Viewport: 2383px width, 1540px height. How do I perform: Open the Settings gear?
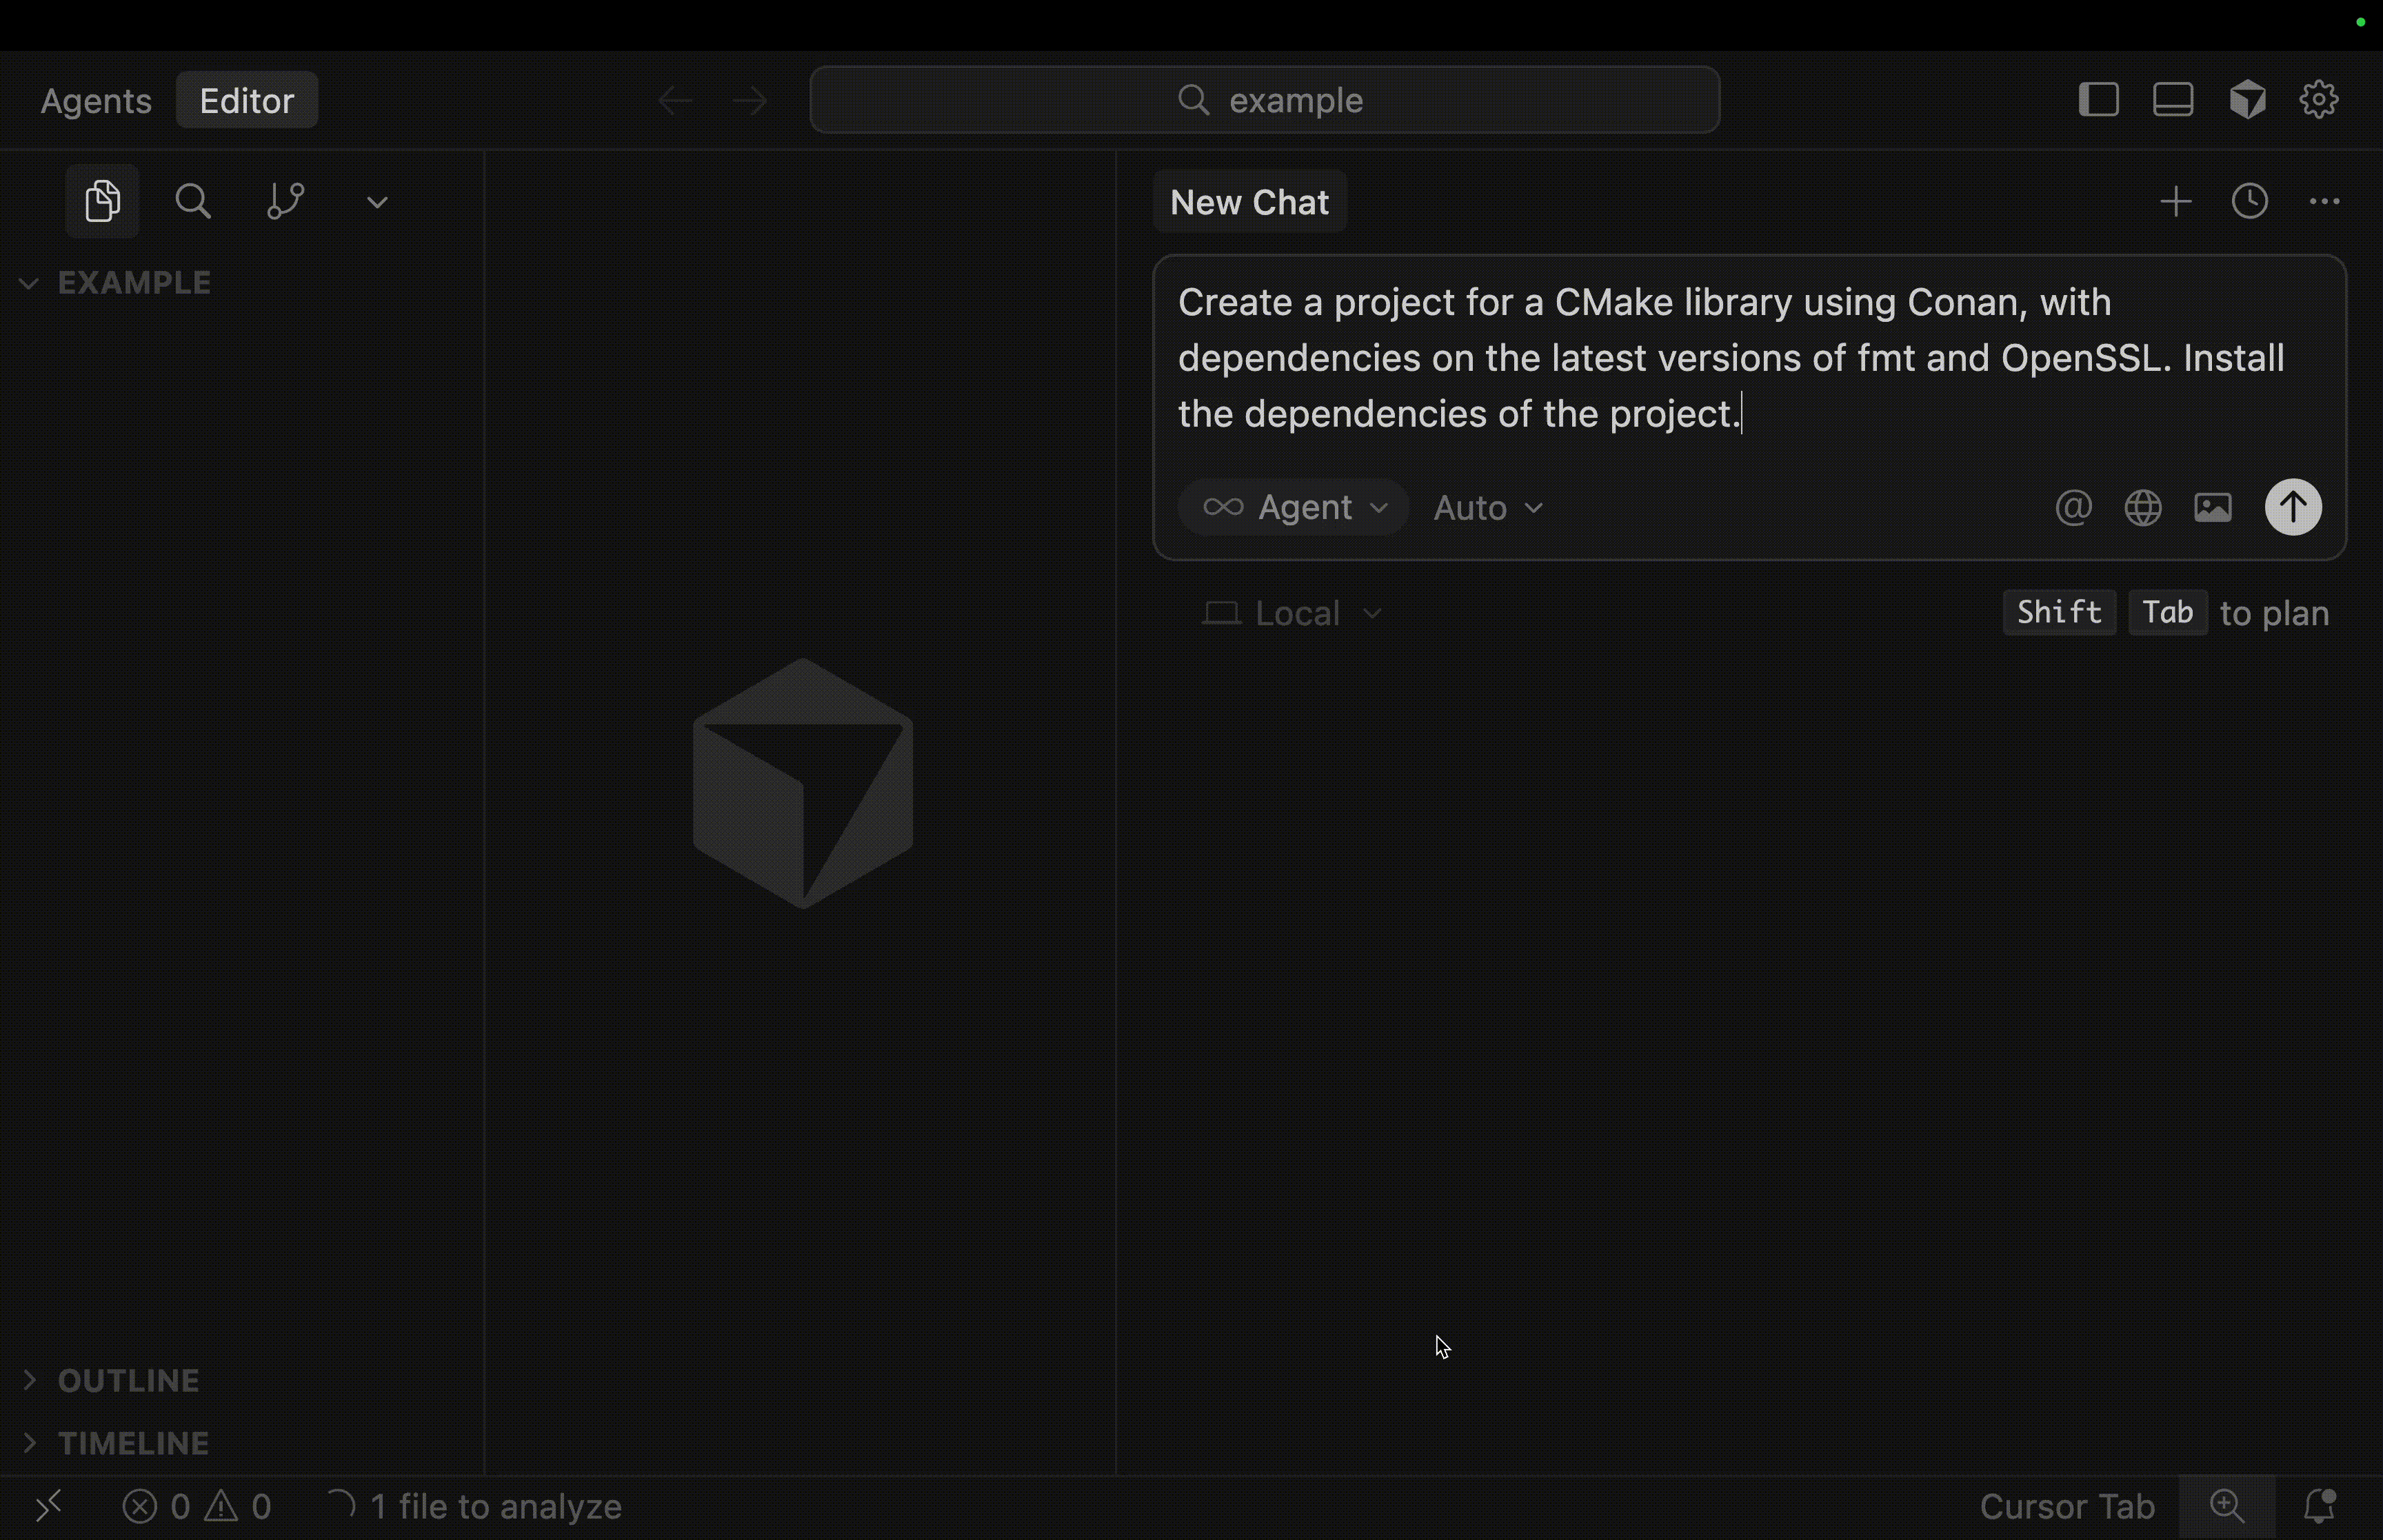[2319, 99]
